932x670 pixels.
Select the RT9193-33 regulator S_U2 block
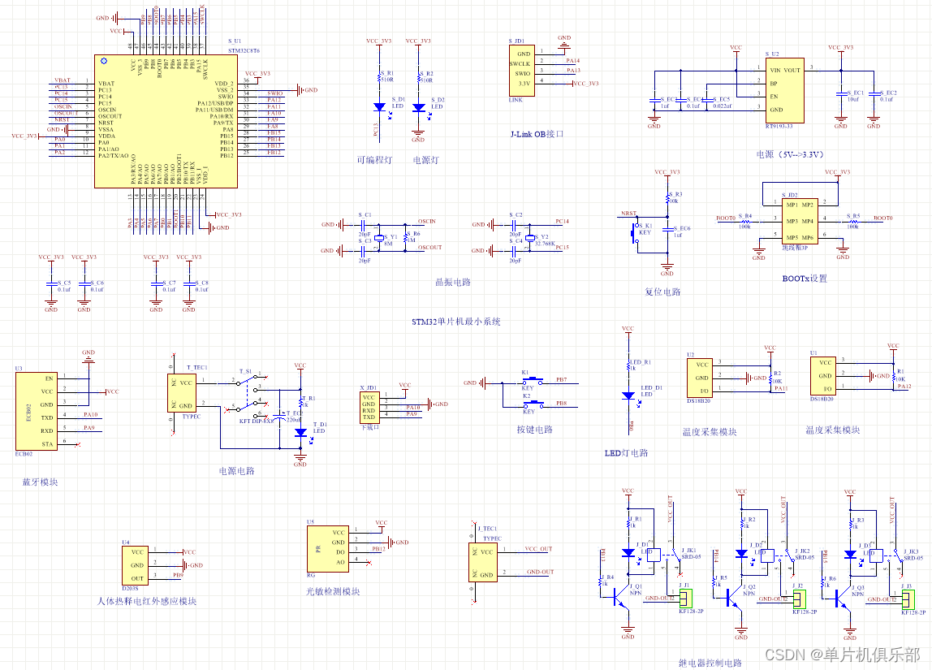pos(784,91)
